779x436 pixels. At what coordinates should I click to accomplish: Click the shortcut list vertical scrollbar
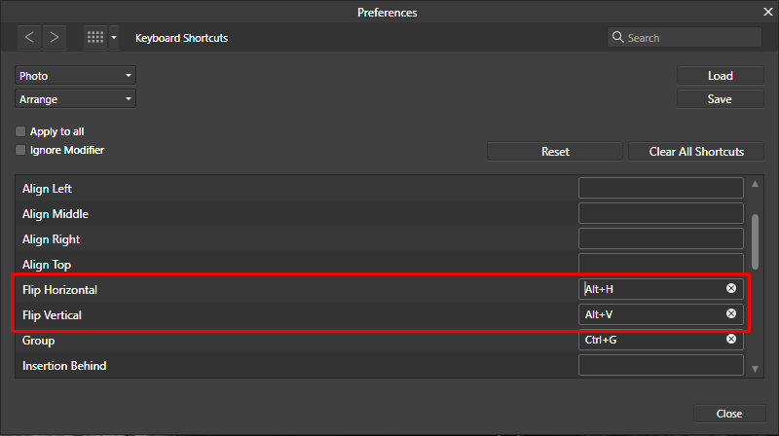point(756,241)
